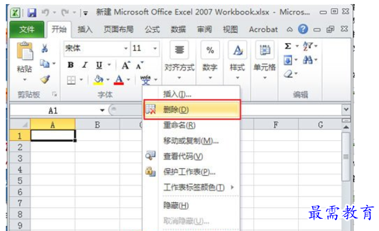Screen dimensions: 379x231
Task: Select row 3 header
Action: coord(20,158)
